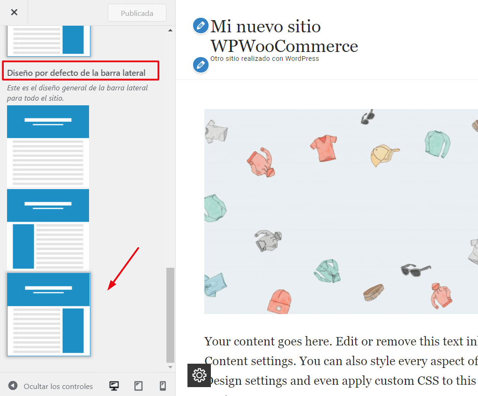Image resolution: width=478 pixels, height=396 pixels.
Task: Edit the site title with the pencil icon
Action: (201, 26)
